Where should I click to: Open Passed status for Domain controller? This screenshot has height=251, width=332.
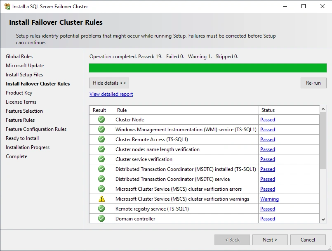click(268, 218)
